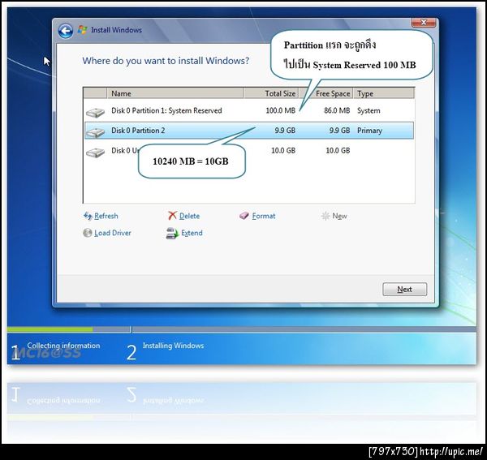Select the Disk 0 Partition 2 row
487x460 pixels.
(x=249, y=131)
